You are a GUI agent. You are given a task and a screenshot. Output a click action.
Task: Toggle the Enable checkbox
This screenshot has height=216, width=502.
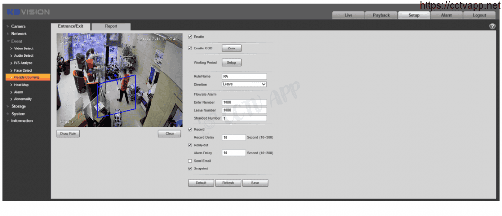click(190, 37)
